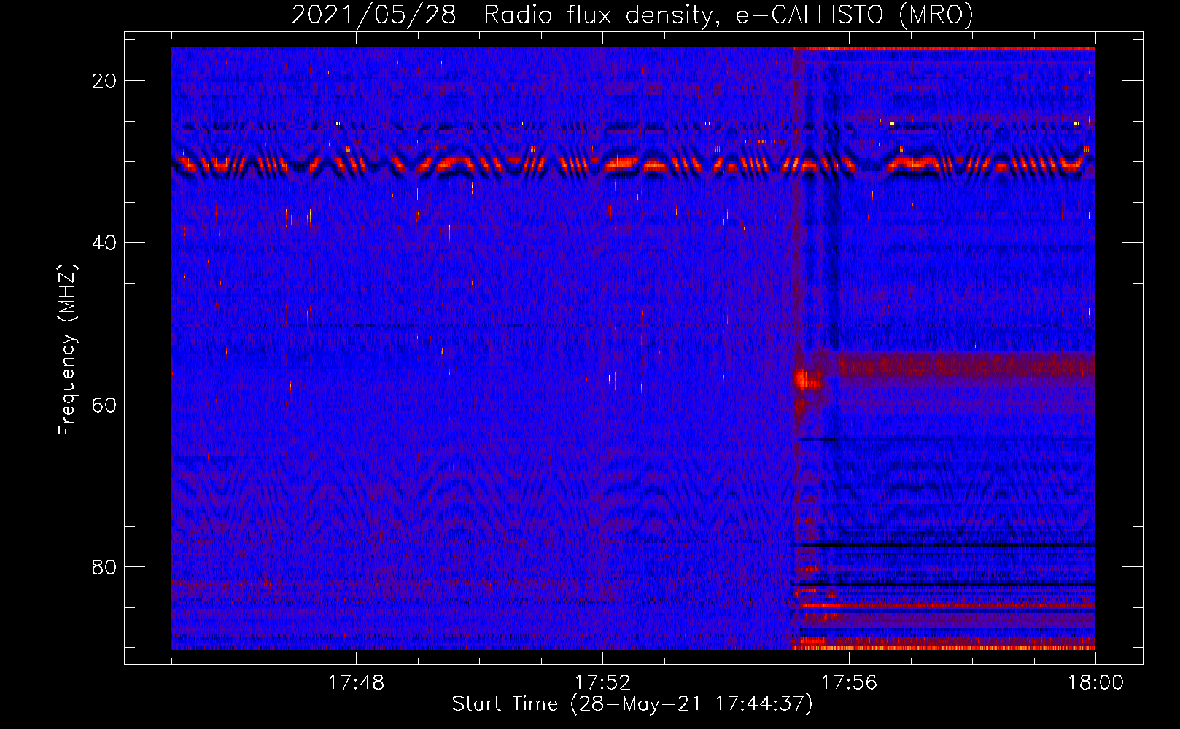The width and height of the screenshot is (1180, 729).
Task: Click the 60 MHz frequency tick label
Action: click(x=104, y=405)
